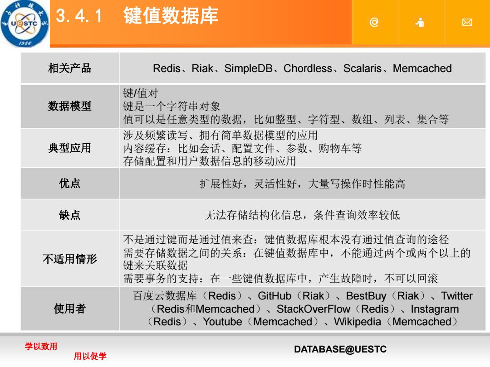Click the red footer text '学以致用'
Image resolution: width=490 pixels, height=367 pixels.
pyautogui.click(x=41, y=346)
